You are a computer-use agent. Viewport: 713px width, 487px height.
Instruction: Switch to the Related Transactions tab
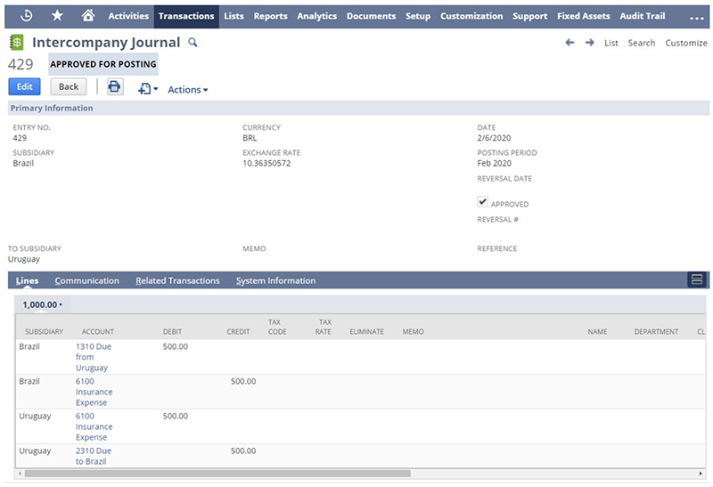pos(177,280)
